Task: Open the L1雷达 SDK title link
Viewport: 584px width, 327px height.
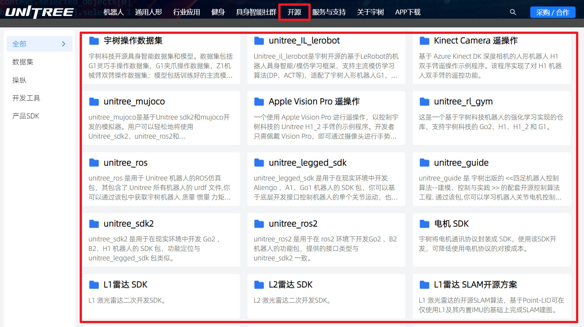Action: [125, 285]
